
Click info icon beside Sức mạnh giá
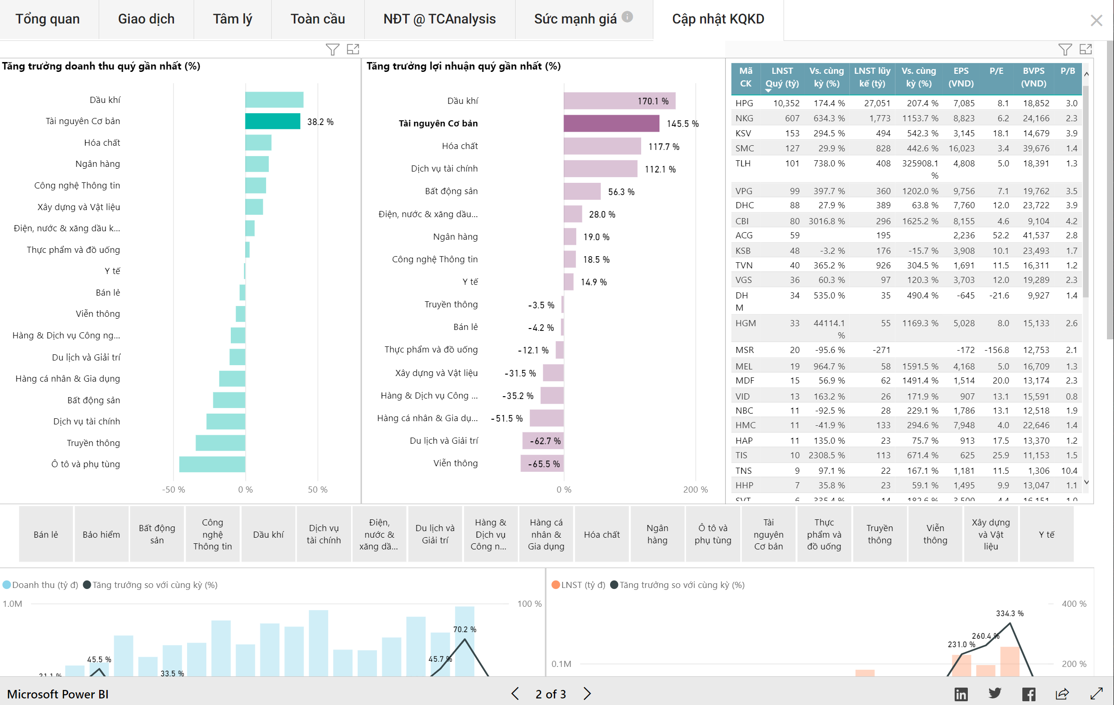point(627,17)
